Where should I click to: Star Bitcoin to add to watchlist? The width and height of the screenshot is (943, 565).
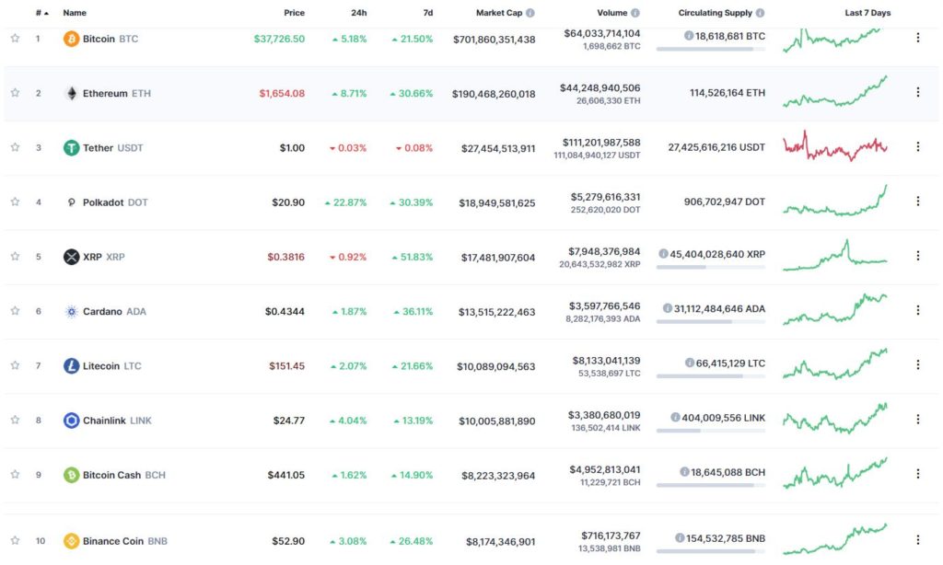click(15, 39)
